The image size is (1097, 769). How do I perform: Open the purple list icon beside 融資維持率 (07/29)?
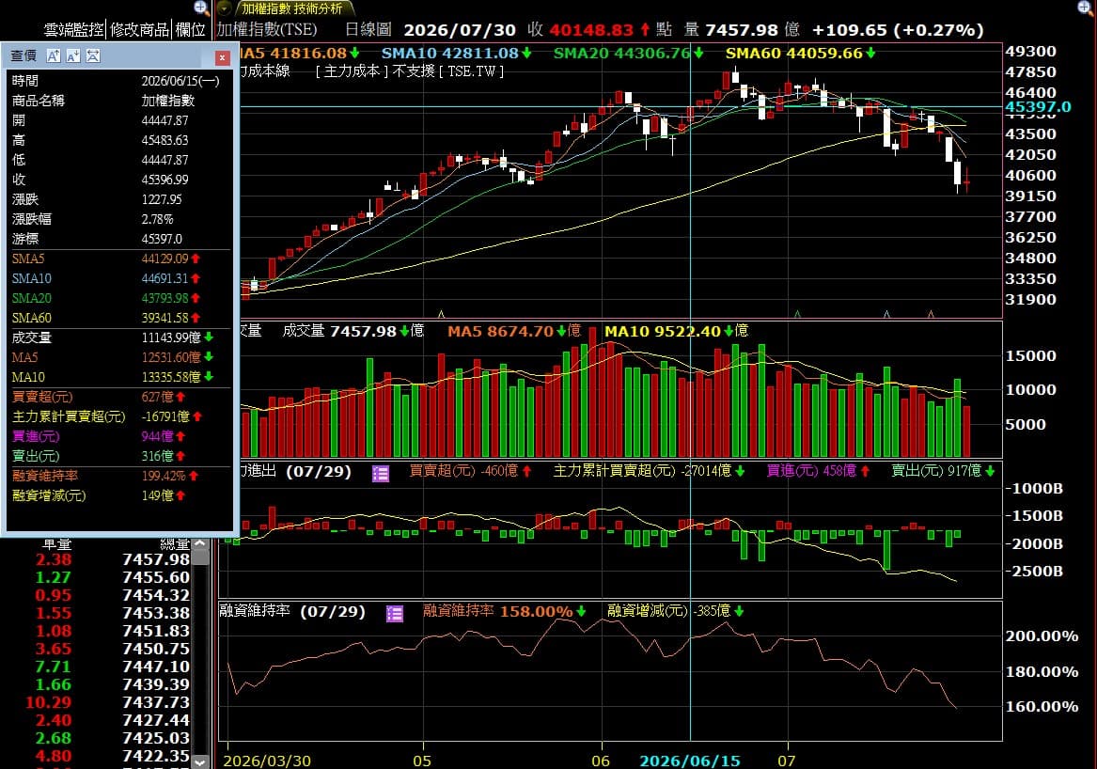pyautogui.click(x=395, y=614)
